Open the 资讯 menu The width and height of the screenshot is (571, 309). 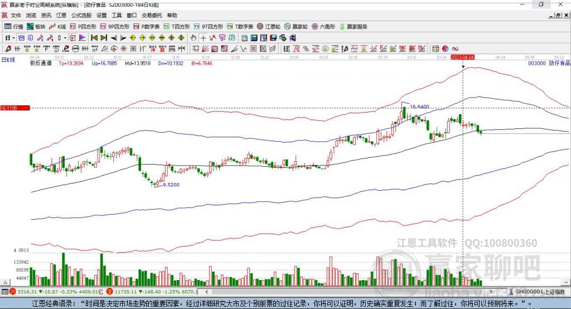pyautogui.click(x=46, y=15)
